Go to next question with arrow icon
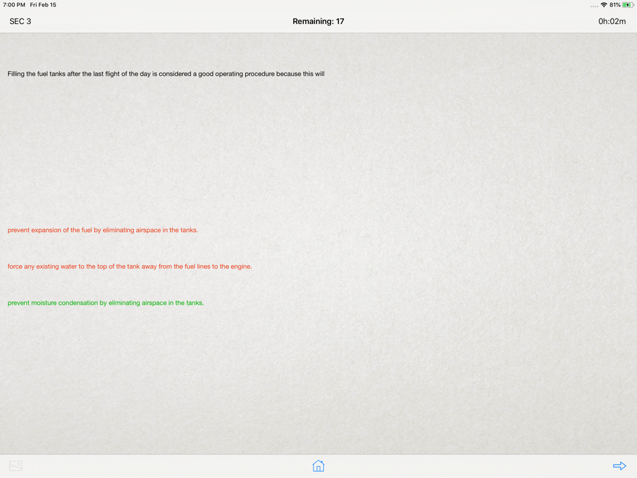637x478 pixels. click(620, 466)
